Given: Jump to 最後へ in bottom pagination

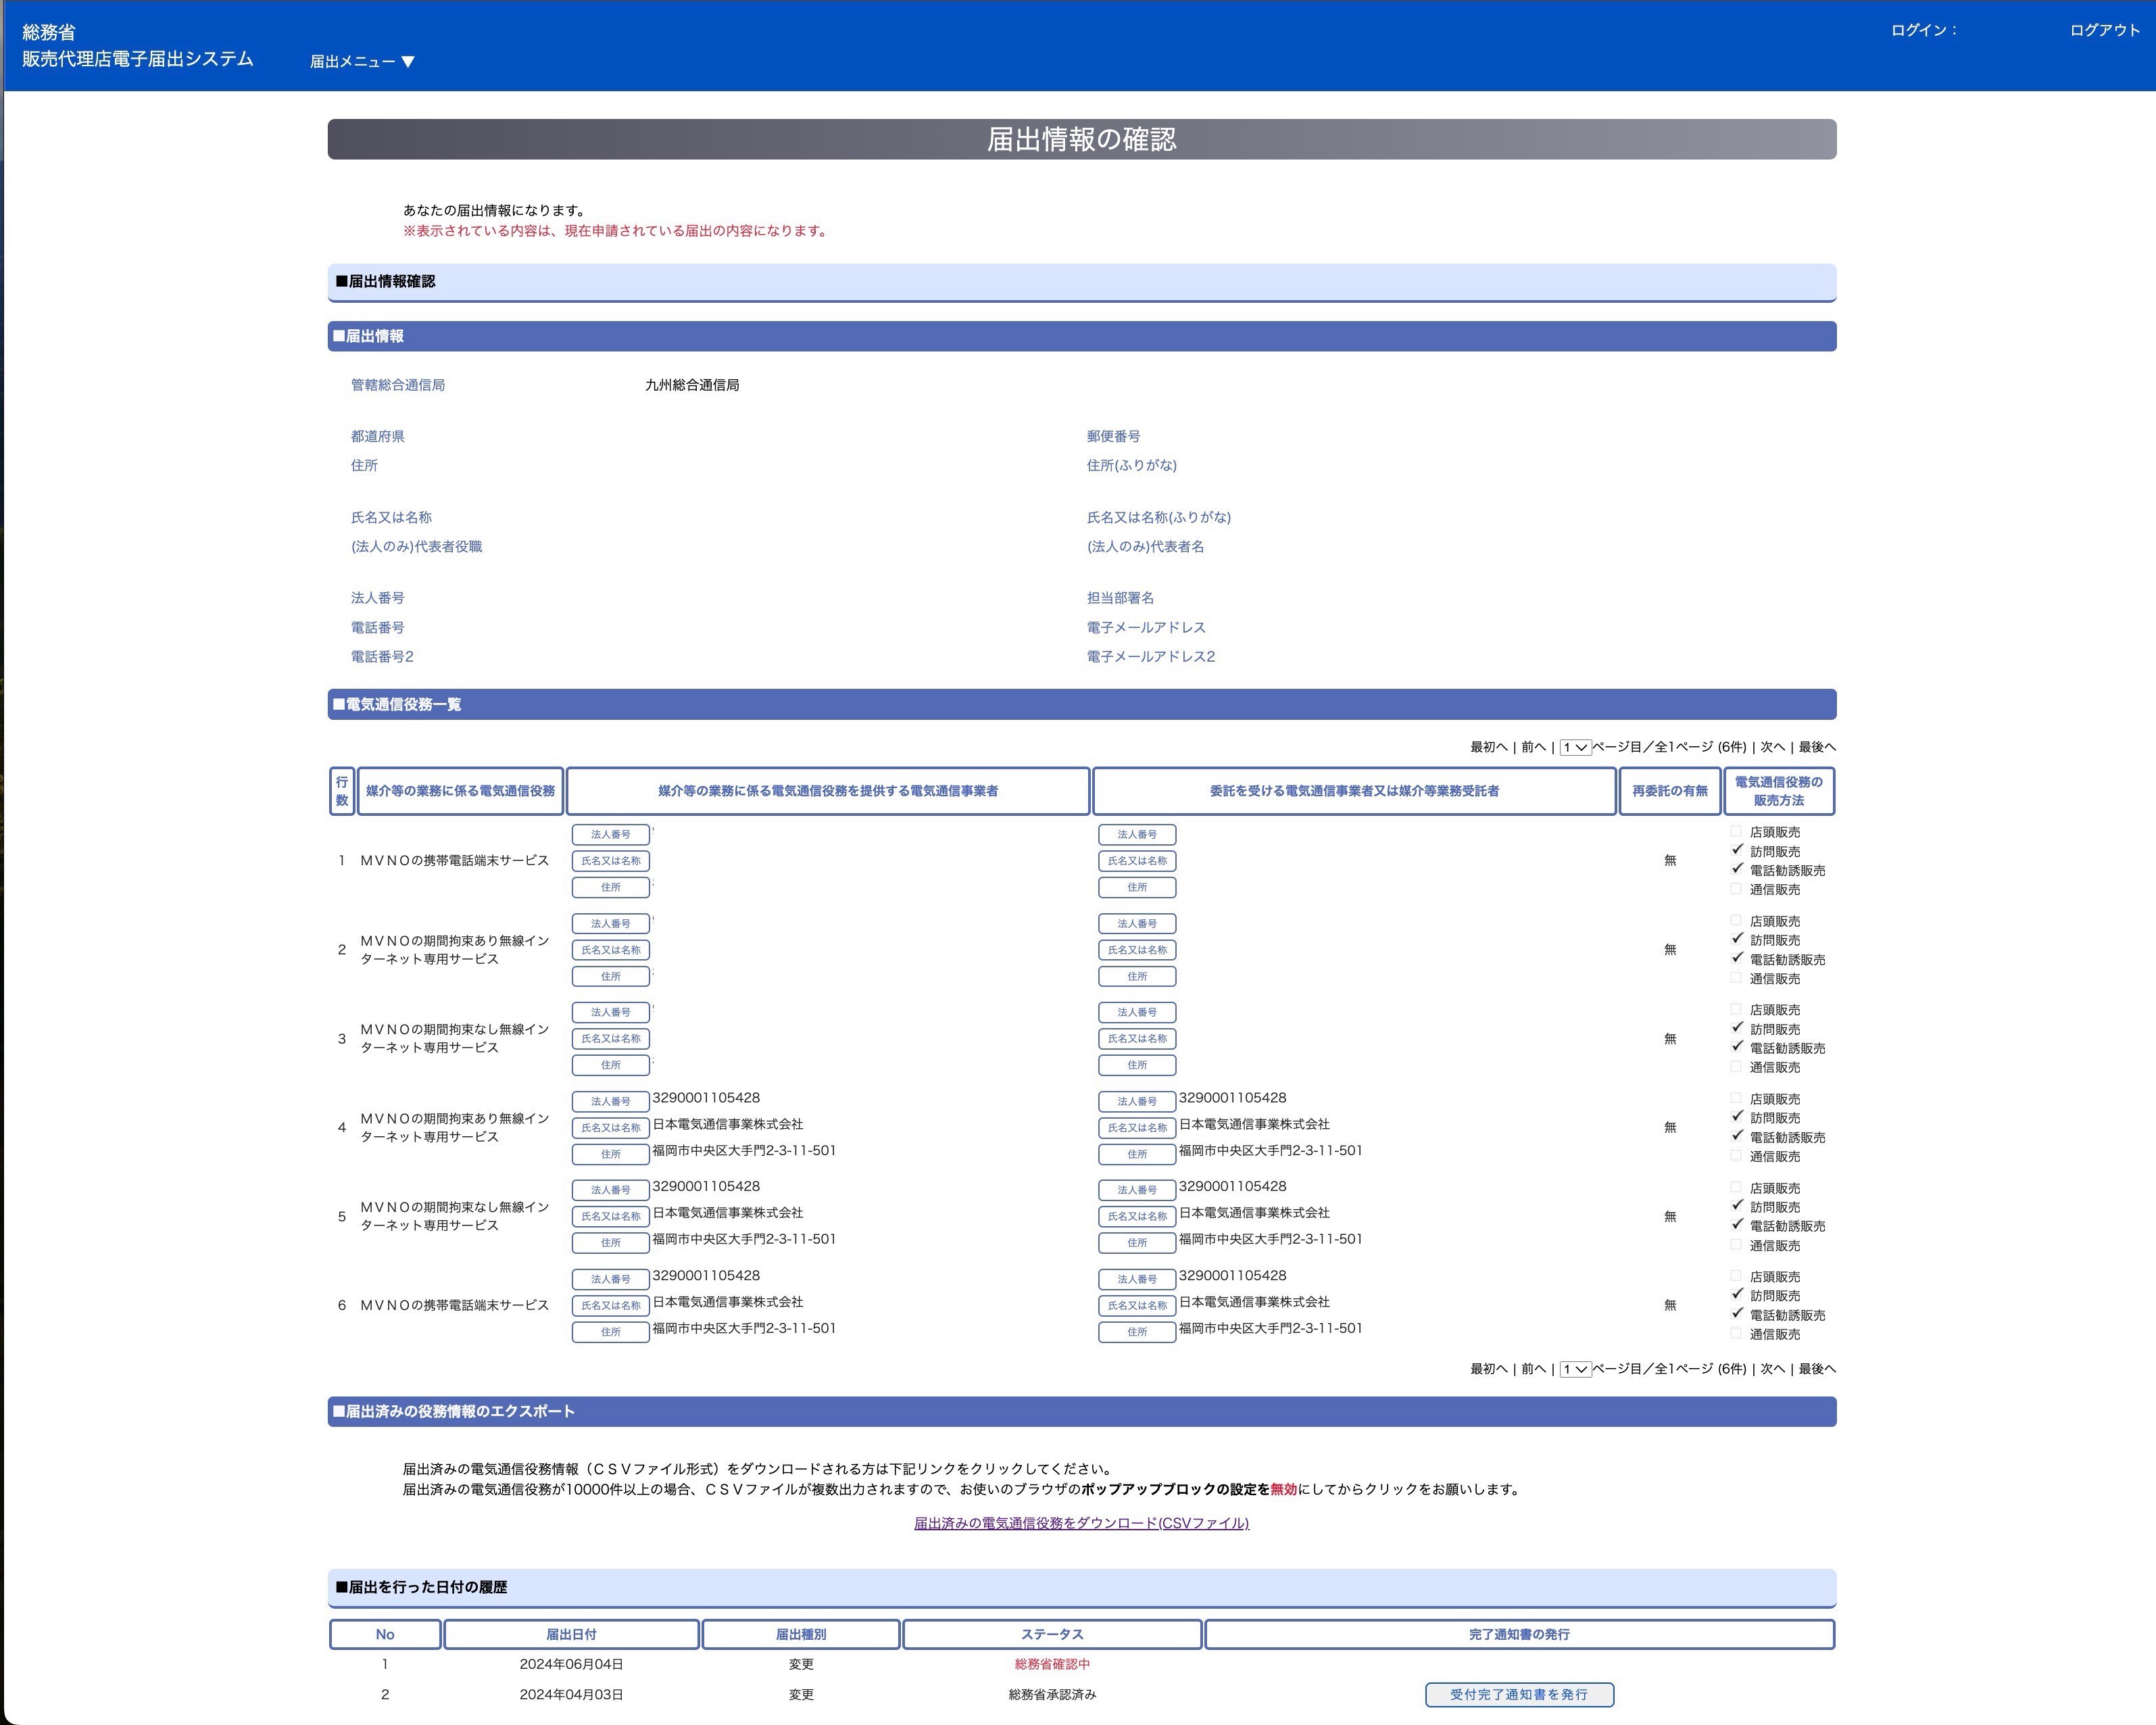Looking at the screenshot, I should [x=1817, y=1369].
